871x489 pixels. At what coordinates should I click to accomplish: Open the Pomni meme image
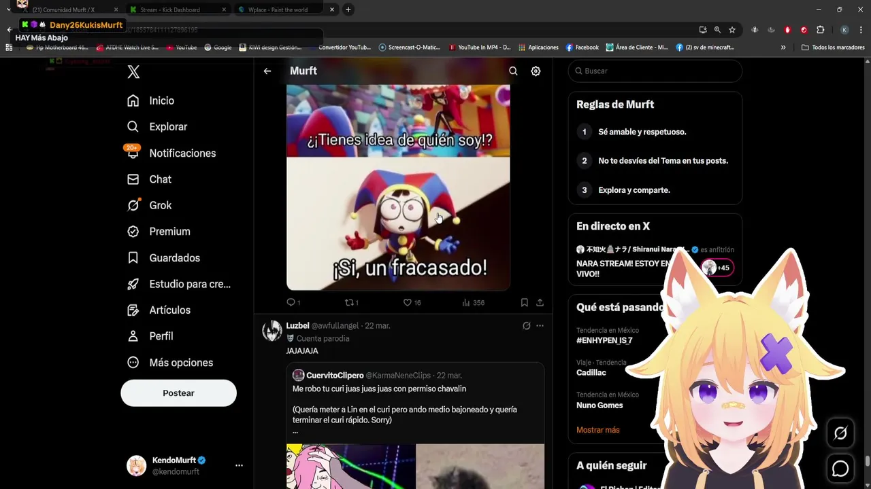click(x=398, y=187)
